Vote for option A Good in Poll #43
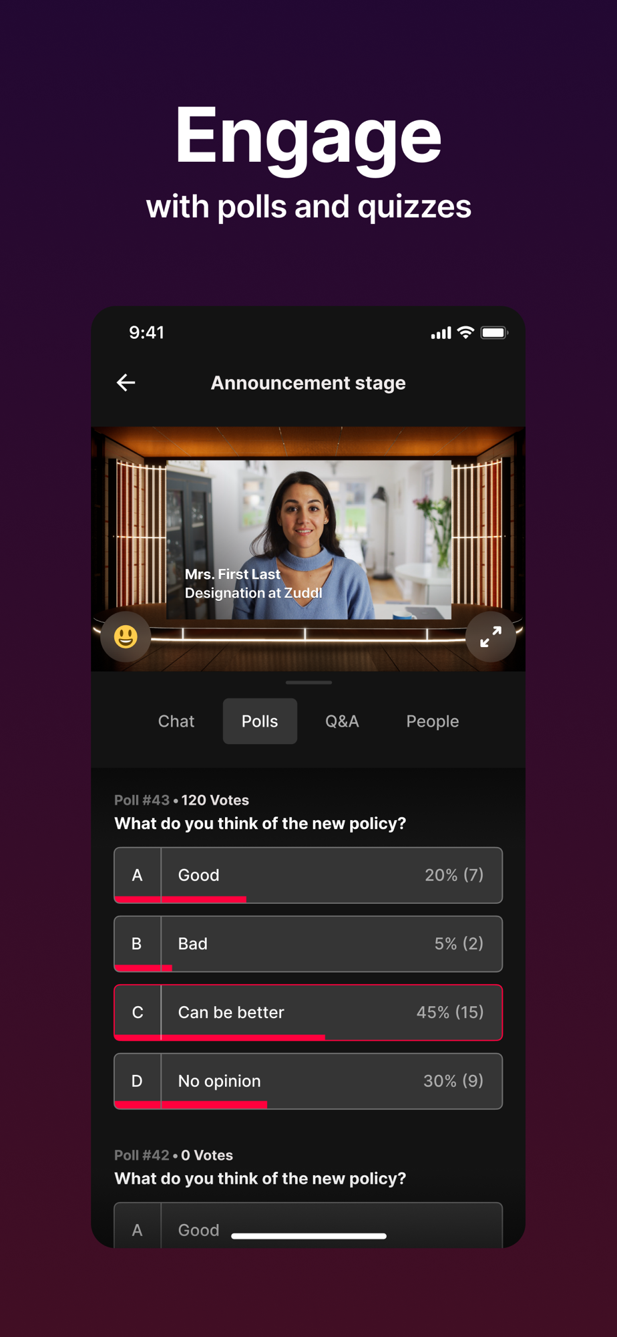The image size is (617, 1337). pyautogui.click(x=308, y=875)
